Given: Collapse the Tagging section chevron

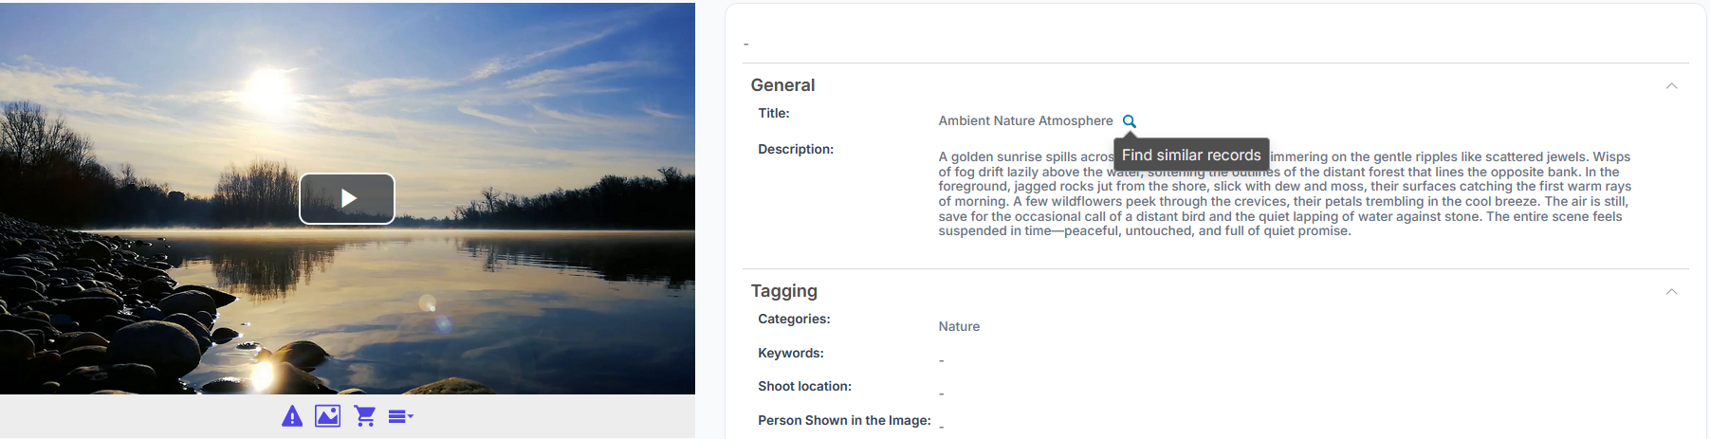Looking at the screenshot, I should (x=1671, y=292).
